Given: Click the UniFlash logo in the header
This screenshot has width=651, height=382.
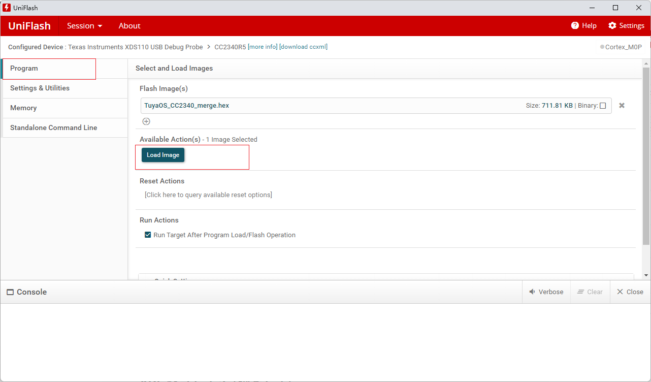Looking at the screenshot, I should click(29, 26).
